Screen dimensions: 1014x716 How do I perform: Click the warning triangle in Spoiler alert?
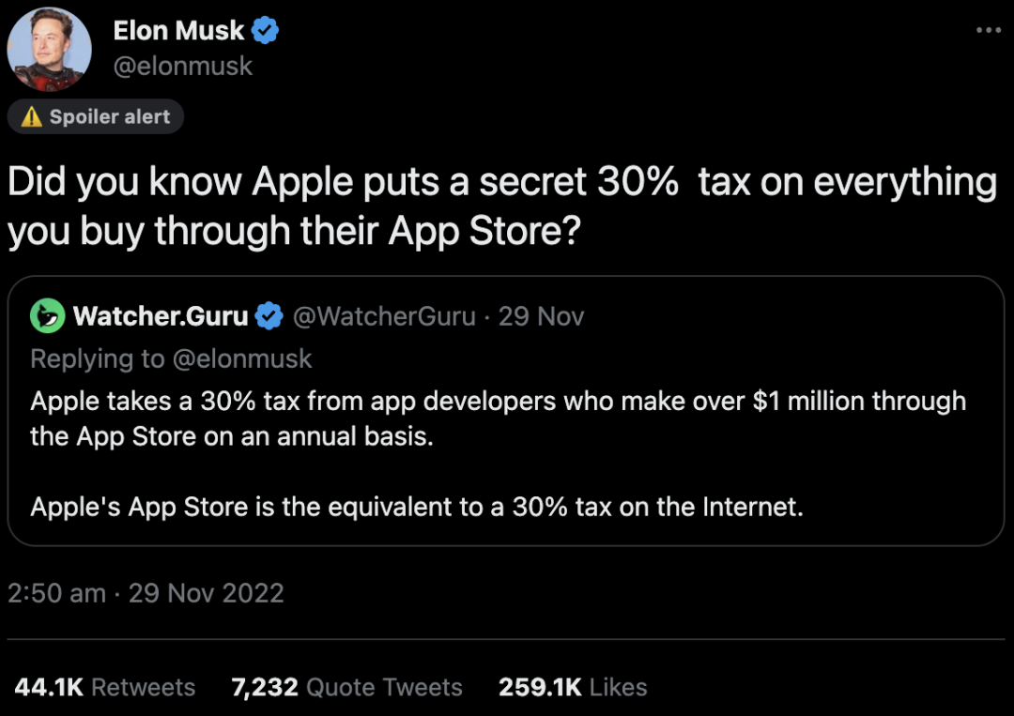click(32, 117)
